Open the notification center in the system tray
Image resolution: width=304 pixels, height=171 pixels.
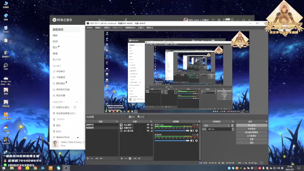[299, 168]
